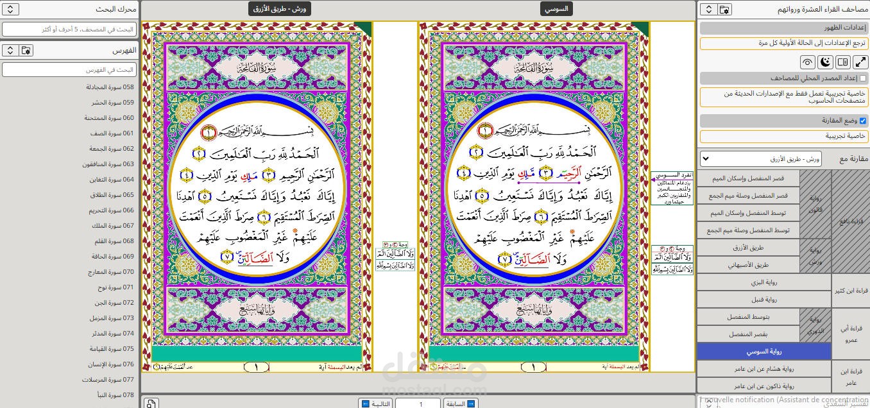Open 076 سورة الإنسان in the index
Viewport: 870px width, 408px height.
click(112, 364)
